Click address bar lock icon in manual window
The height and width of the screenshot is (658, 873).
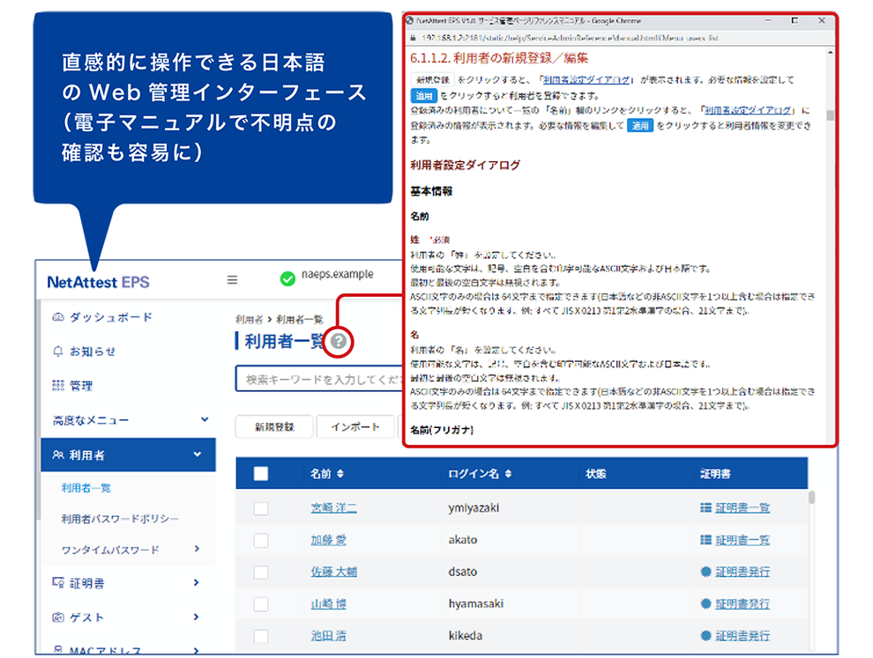pyautogui.click(x=413, y=38)
